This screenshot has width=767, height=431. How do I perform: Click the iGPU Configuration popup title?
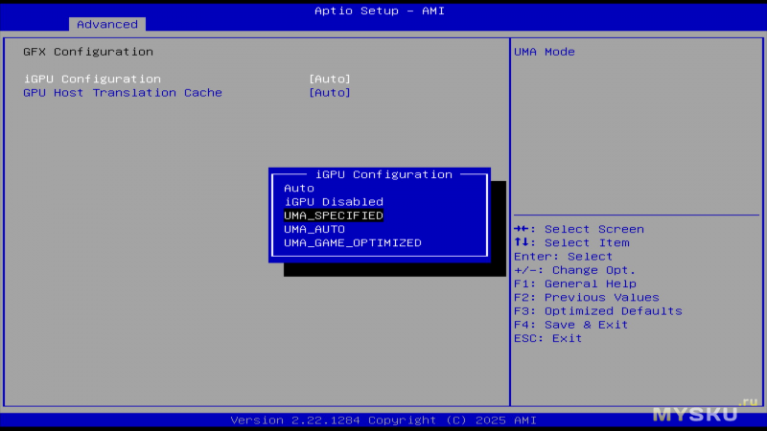click(383, 174)
